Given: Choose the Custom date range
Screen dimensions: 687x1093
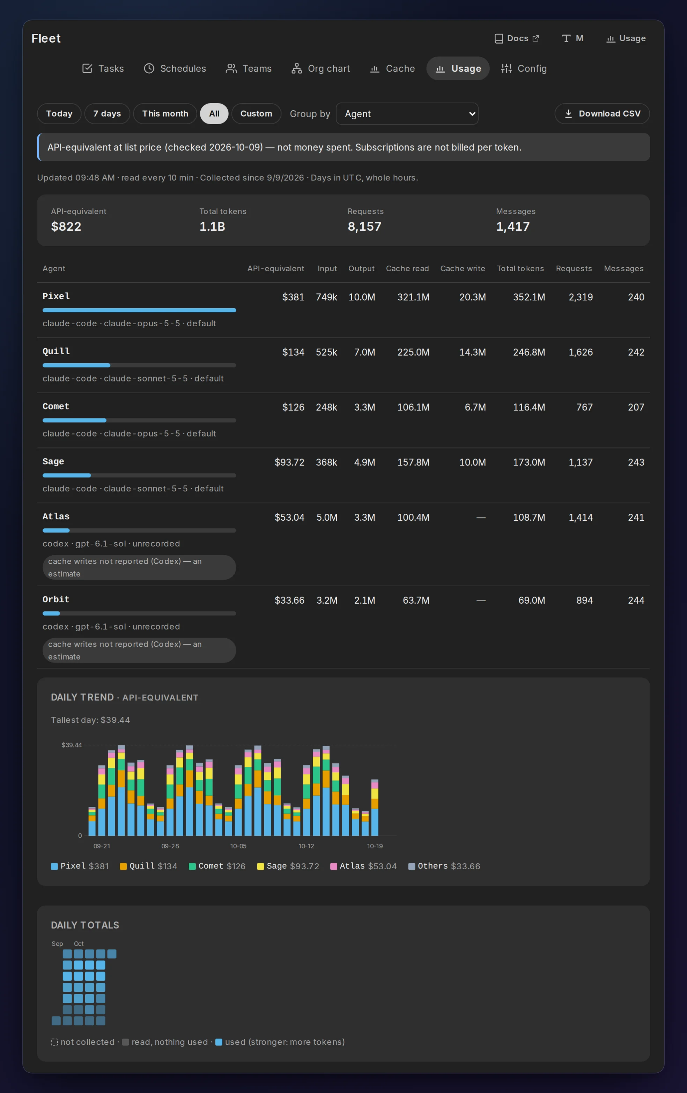Looking at the screenshot, I should pyautogui.click(x=256, y=113).
